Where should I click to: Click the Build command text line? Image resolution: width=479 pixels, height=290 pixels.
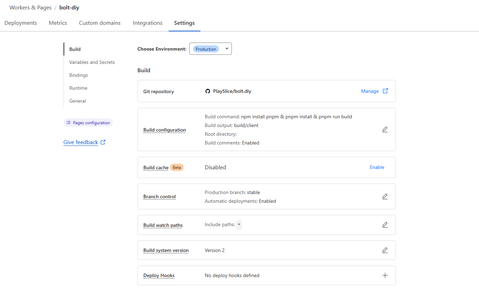coord(278,117)
